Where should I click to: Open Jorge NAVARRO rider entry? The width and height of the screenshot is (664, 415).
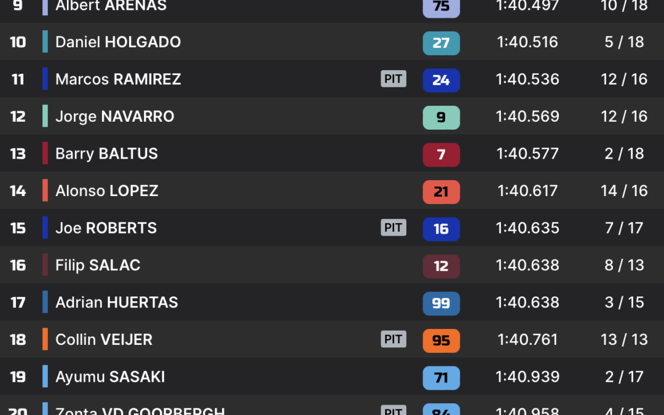(x=332, y=116)
